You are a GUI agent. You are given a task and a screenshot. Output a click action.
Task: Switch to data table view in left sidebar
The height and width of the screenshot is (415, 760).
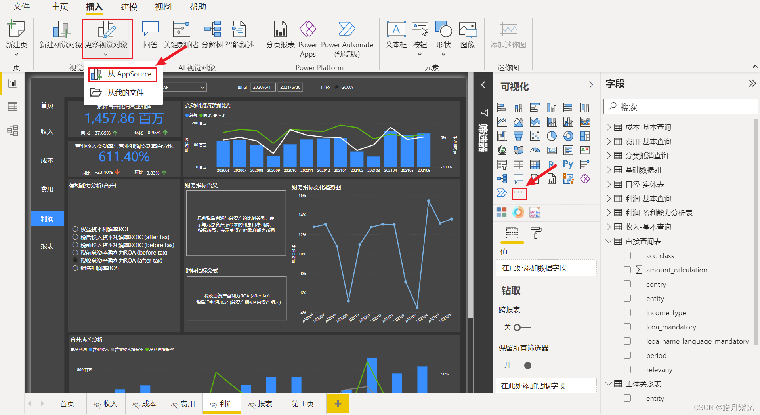(13, 107)
